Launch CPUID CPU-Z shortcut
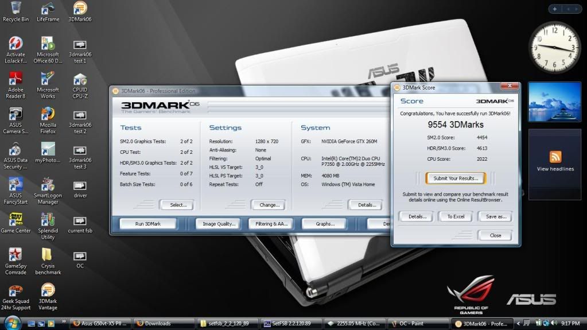This screenshot has height=330, width=587. (80, 86)
